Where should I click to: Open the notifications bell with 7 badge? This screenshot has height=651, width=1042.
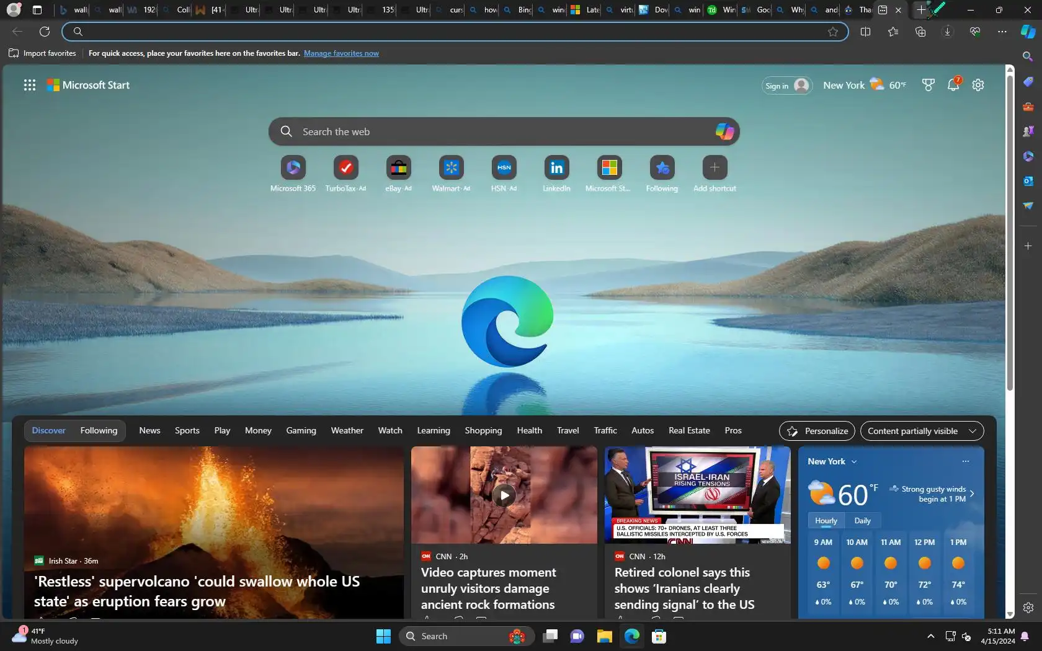tap(954, 84)
